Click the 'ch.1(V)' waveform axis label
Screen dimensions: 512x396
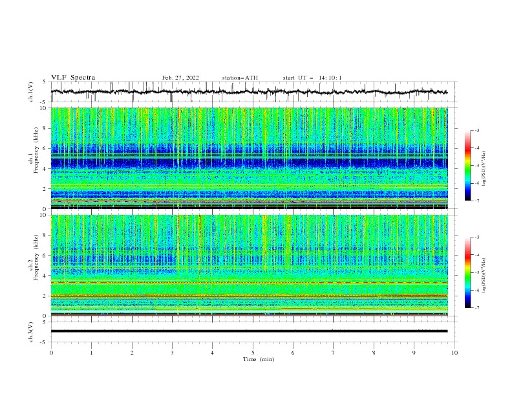click(31, 92)
